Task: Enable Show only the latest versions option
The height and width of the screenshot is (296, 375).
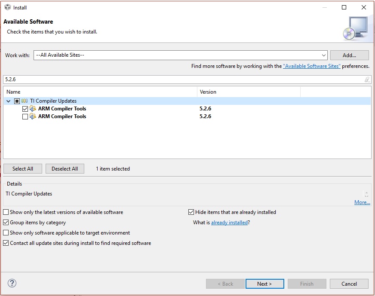Action: pyautogui.click(x=6, y=212)
